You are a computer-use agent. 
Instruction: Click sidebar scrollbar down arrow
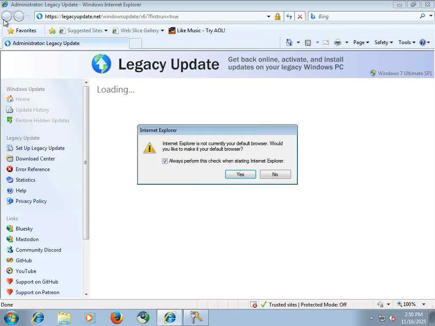pos(86,294)
